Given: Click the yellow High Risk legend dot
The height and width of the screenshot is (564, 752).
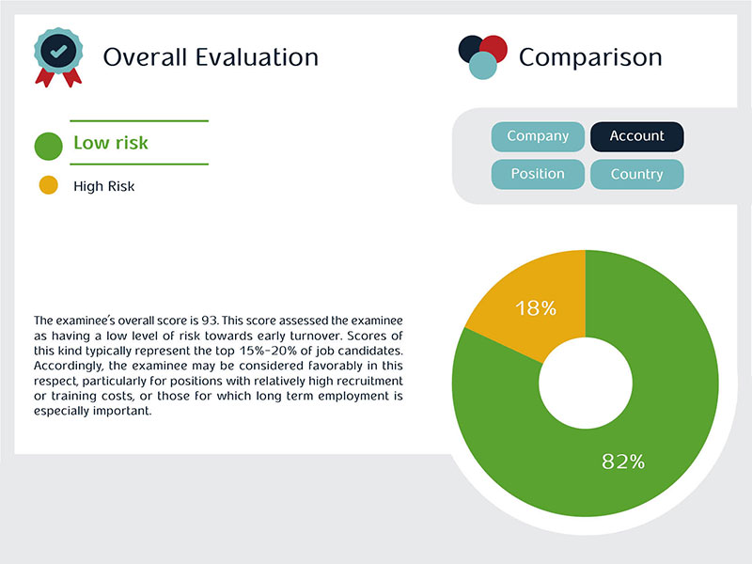Looking at the screenshot, I should (x=48, y=185).
